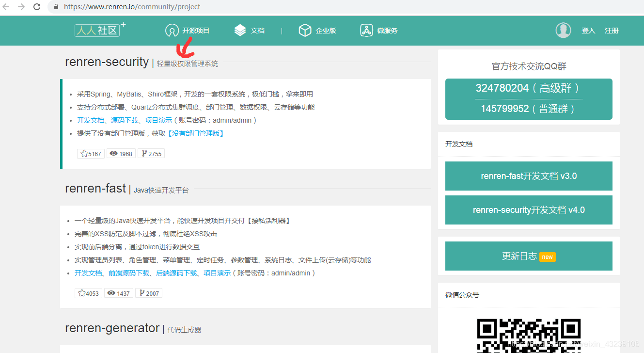Click the 后端源码下载 link
Viewport: 644px width, 353px height.
176,273
